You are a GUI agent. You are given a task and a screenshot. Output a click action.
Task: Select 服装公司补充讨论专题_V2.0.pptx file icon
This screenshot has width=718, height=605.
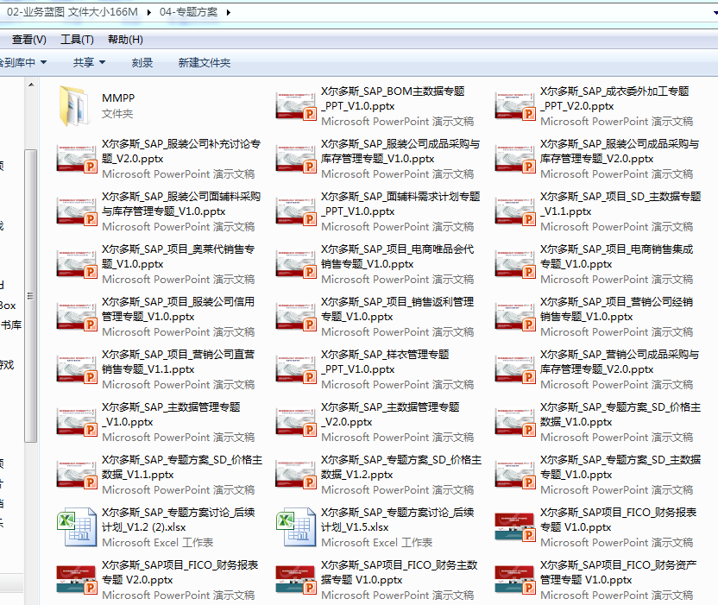77,159
